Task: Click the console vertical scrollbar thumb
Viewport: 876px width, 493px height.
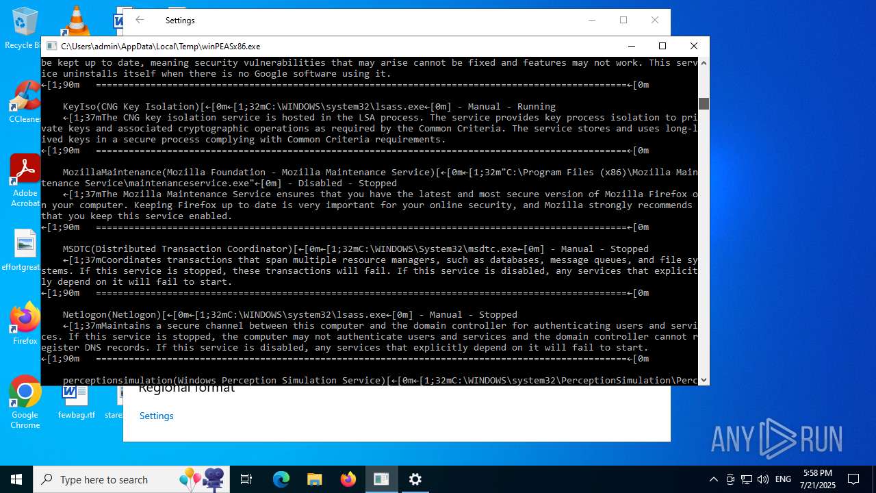Action: [x=704, y=103]
